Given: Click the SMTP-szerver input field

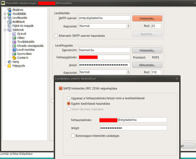Looking at the screenshot, I should tap(105, 18).
